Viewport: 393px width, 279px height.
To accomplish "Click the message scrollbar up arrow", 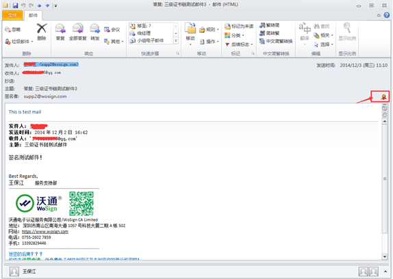I will pos(385,121).
